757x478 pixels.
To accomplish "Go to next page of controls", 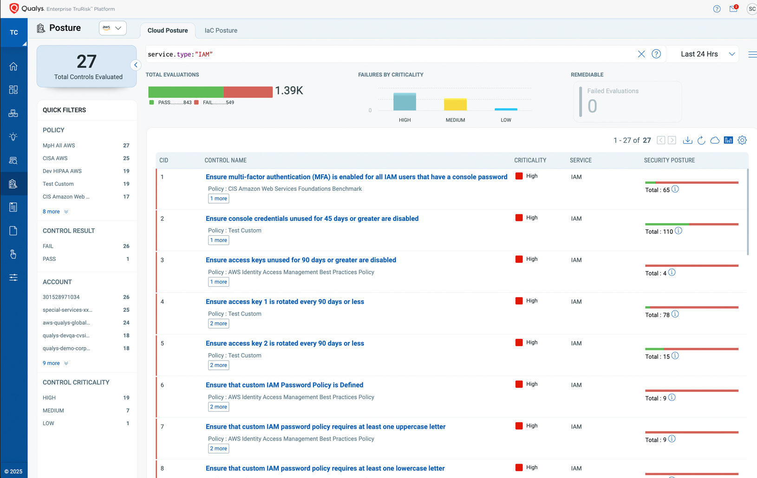I will [x=672, y=140].
